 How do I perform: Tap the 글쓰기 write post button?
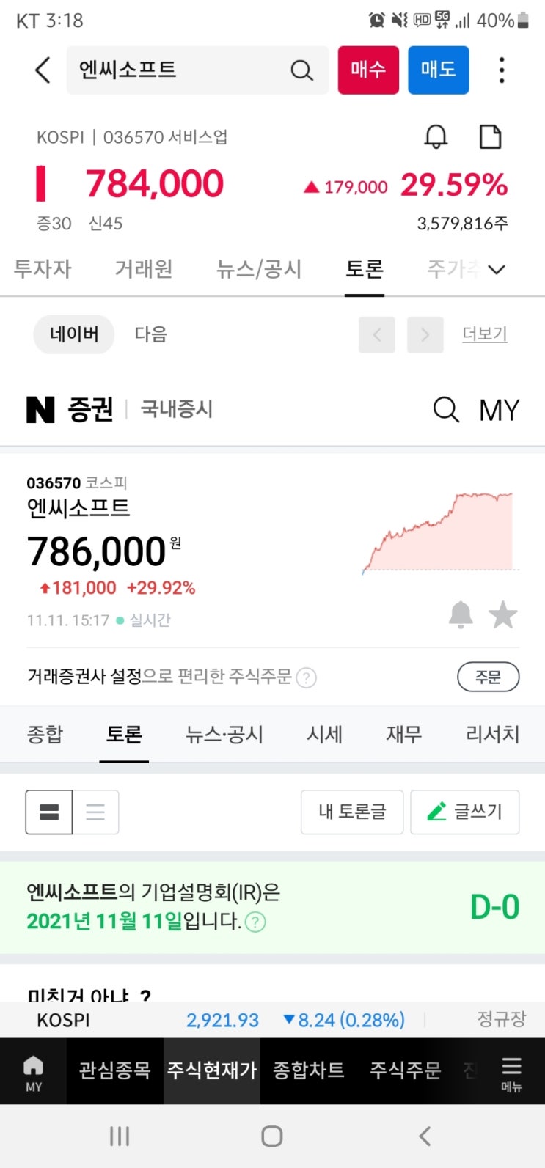pos(465,812)
